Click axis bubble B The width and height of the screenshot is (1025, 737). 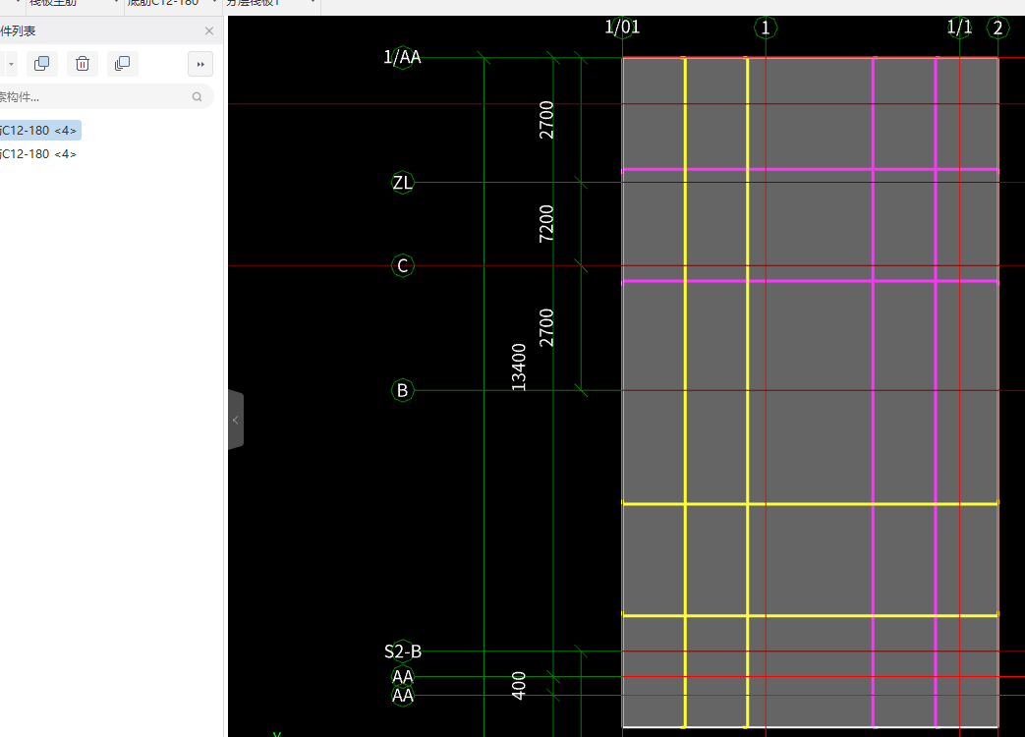click(403, 391)
